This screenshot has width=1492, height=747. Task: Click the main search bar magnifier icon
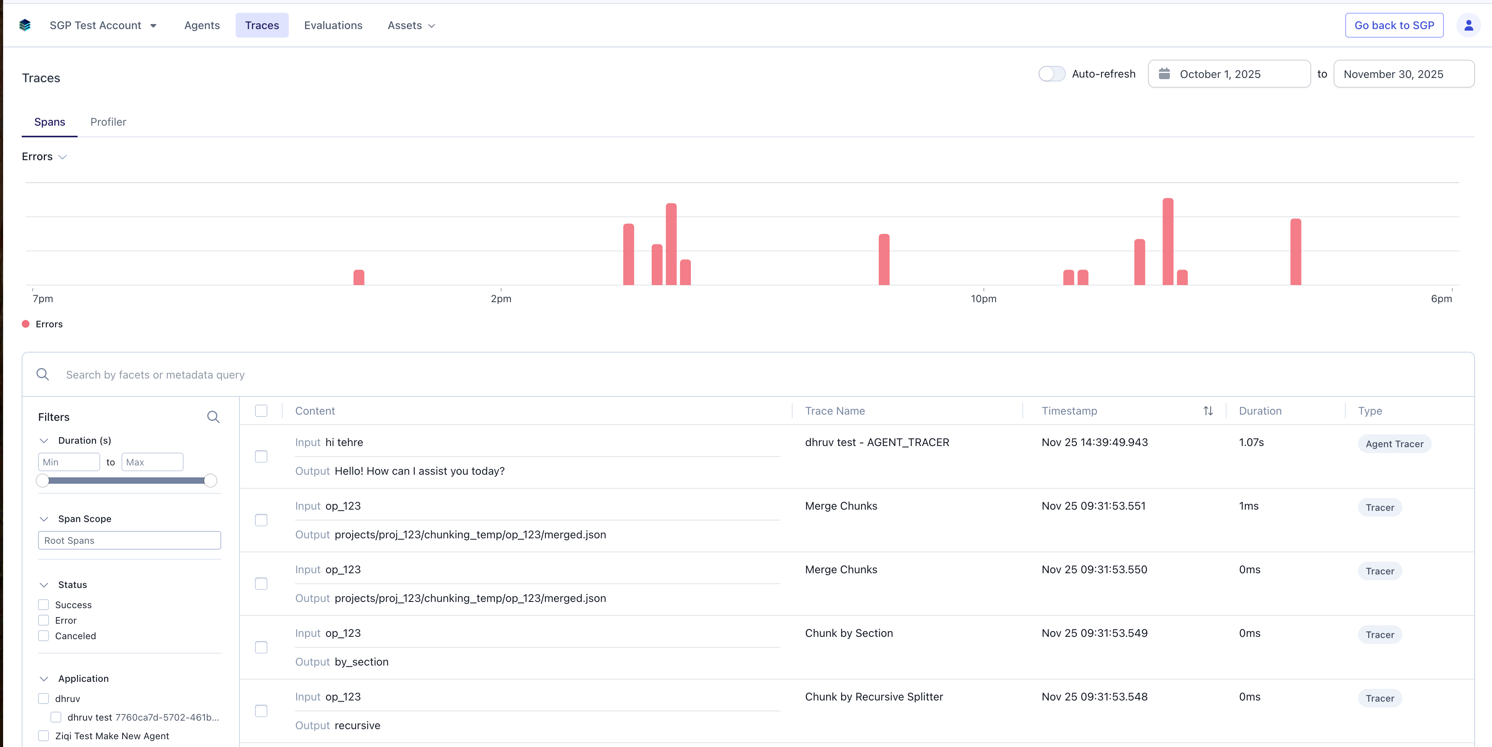43,374
